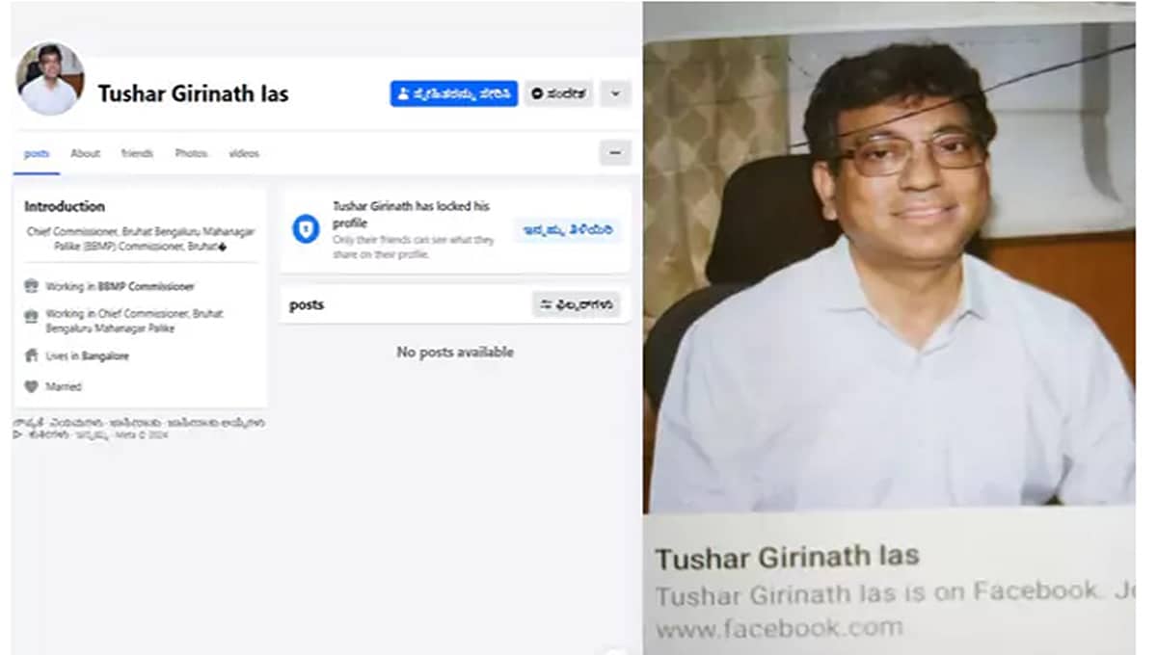Expand the chevron dropdown beside the message button
Viewport: 1157px width, 655px height.
pyautogui.click(x=615, y=93)
